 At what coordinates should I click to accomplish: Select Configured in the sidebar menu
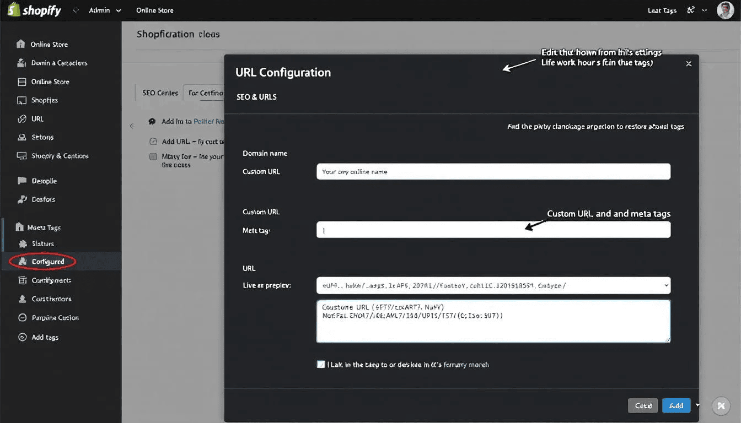pyautogui.click(x=47, y=262)
